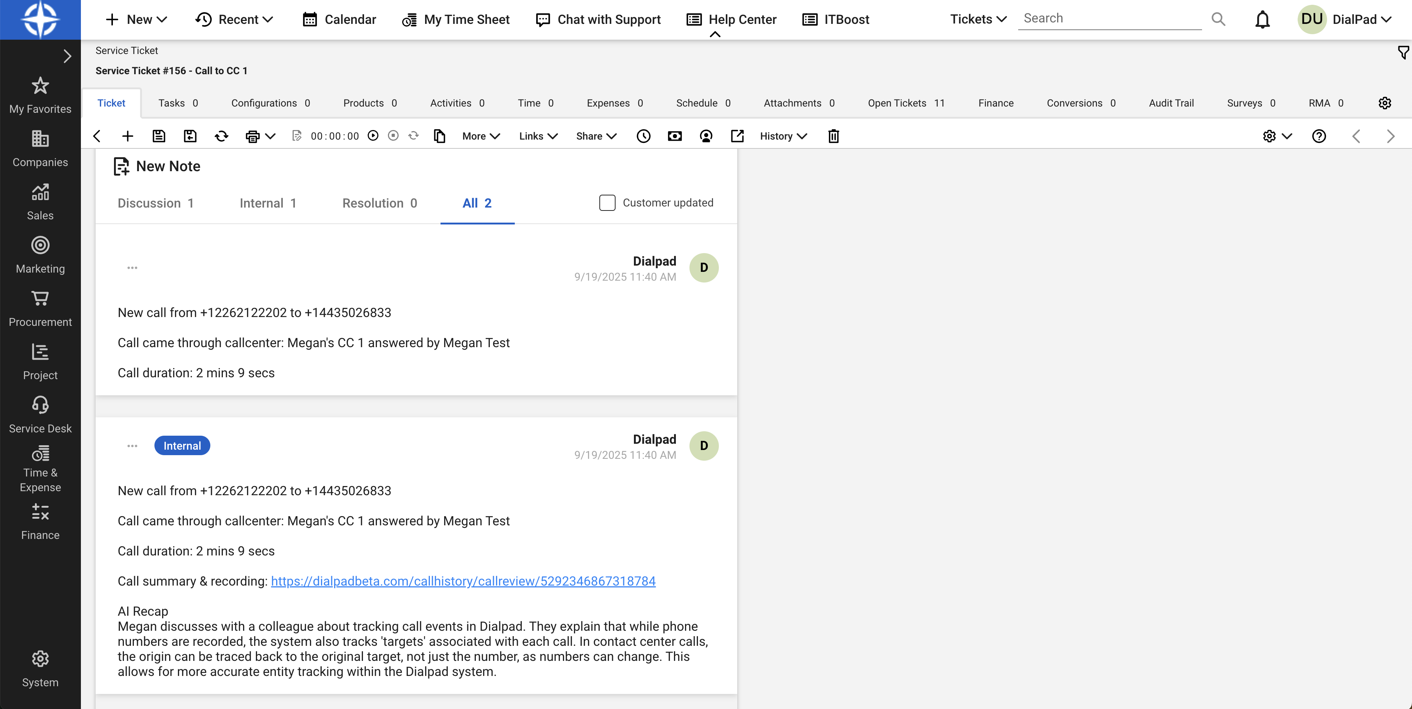Open My Favorites in sidebar
The image size is (1412, 709).
point(40,95)
